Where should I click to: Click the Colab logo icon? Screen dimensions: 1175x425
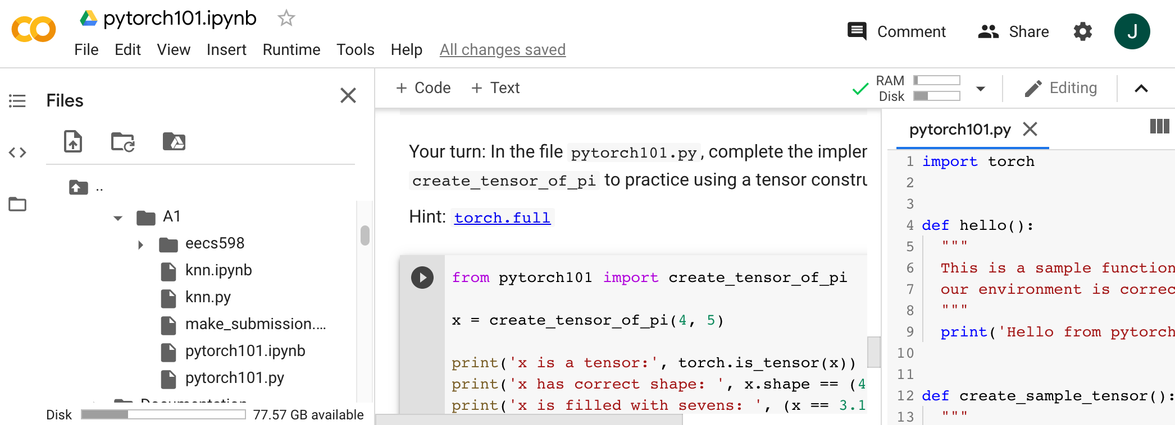pos(34,30)
